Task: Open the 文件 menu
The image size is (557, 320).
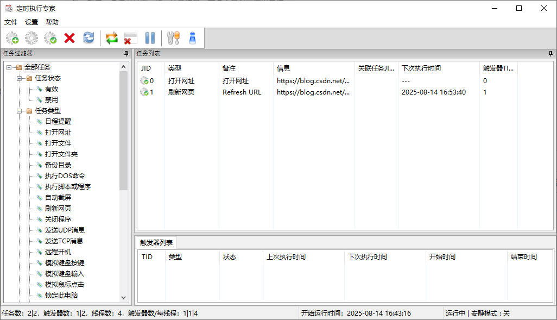Action: point(11,22)
